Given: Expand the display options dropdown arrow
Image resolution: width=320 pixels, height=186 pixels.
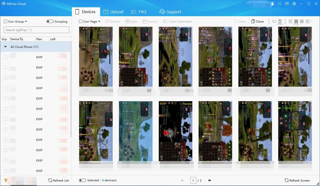Looking at the screenshot, I should click(312, 21).
